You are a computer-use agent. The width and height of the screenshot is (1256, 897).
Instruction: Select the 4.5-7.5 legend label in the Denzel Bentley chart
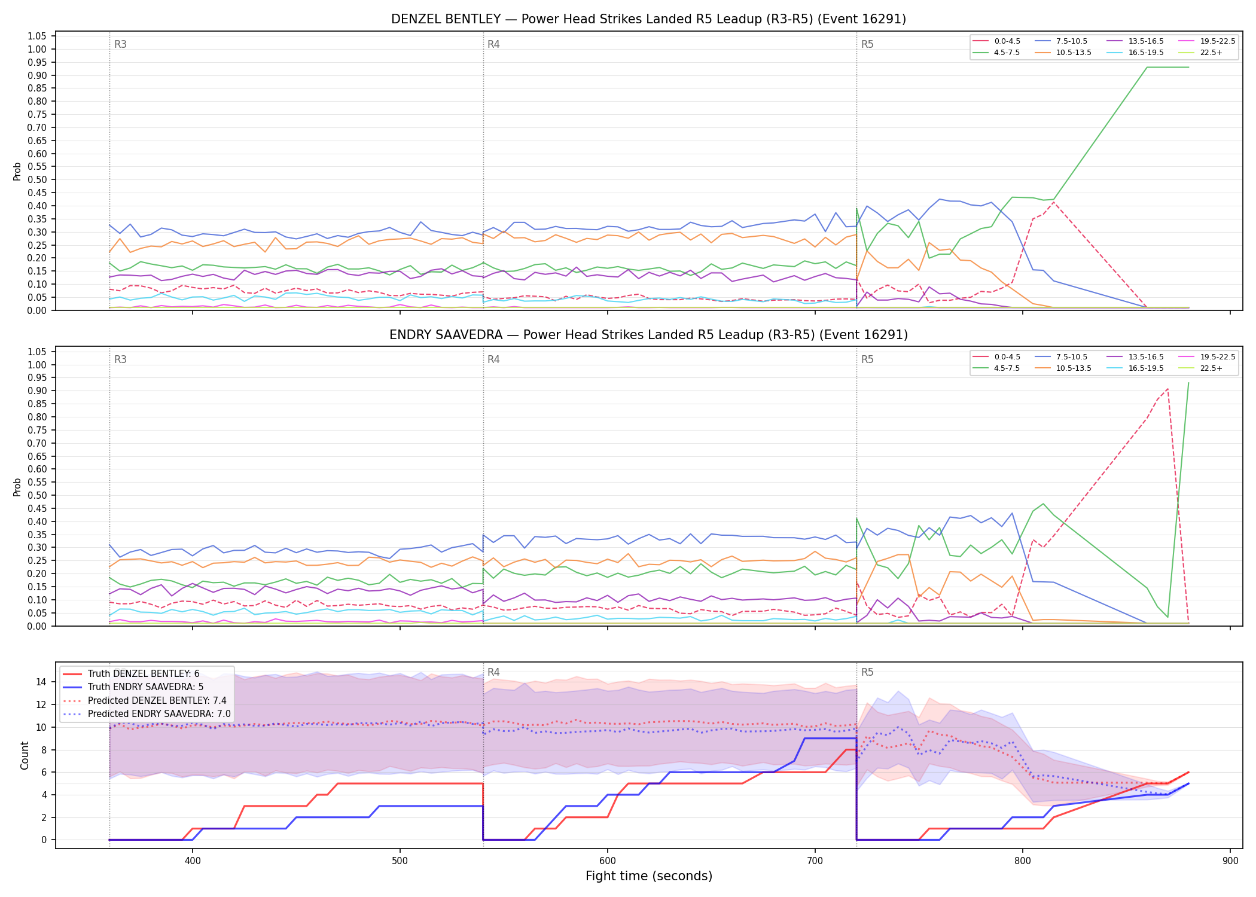(1007, 53)
